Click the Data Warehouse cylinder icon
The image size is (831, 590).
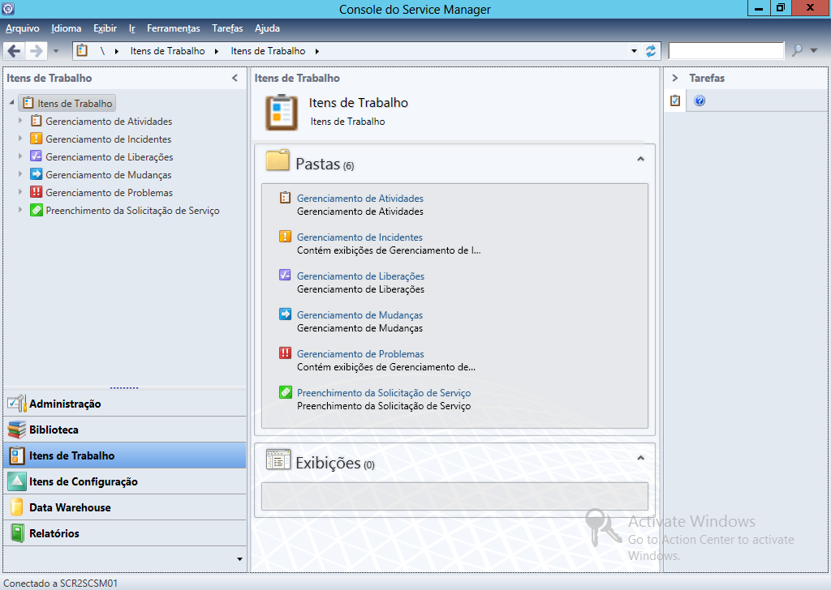(x=17, y=507)
